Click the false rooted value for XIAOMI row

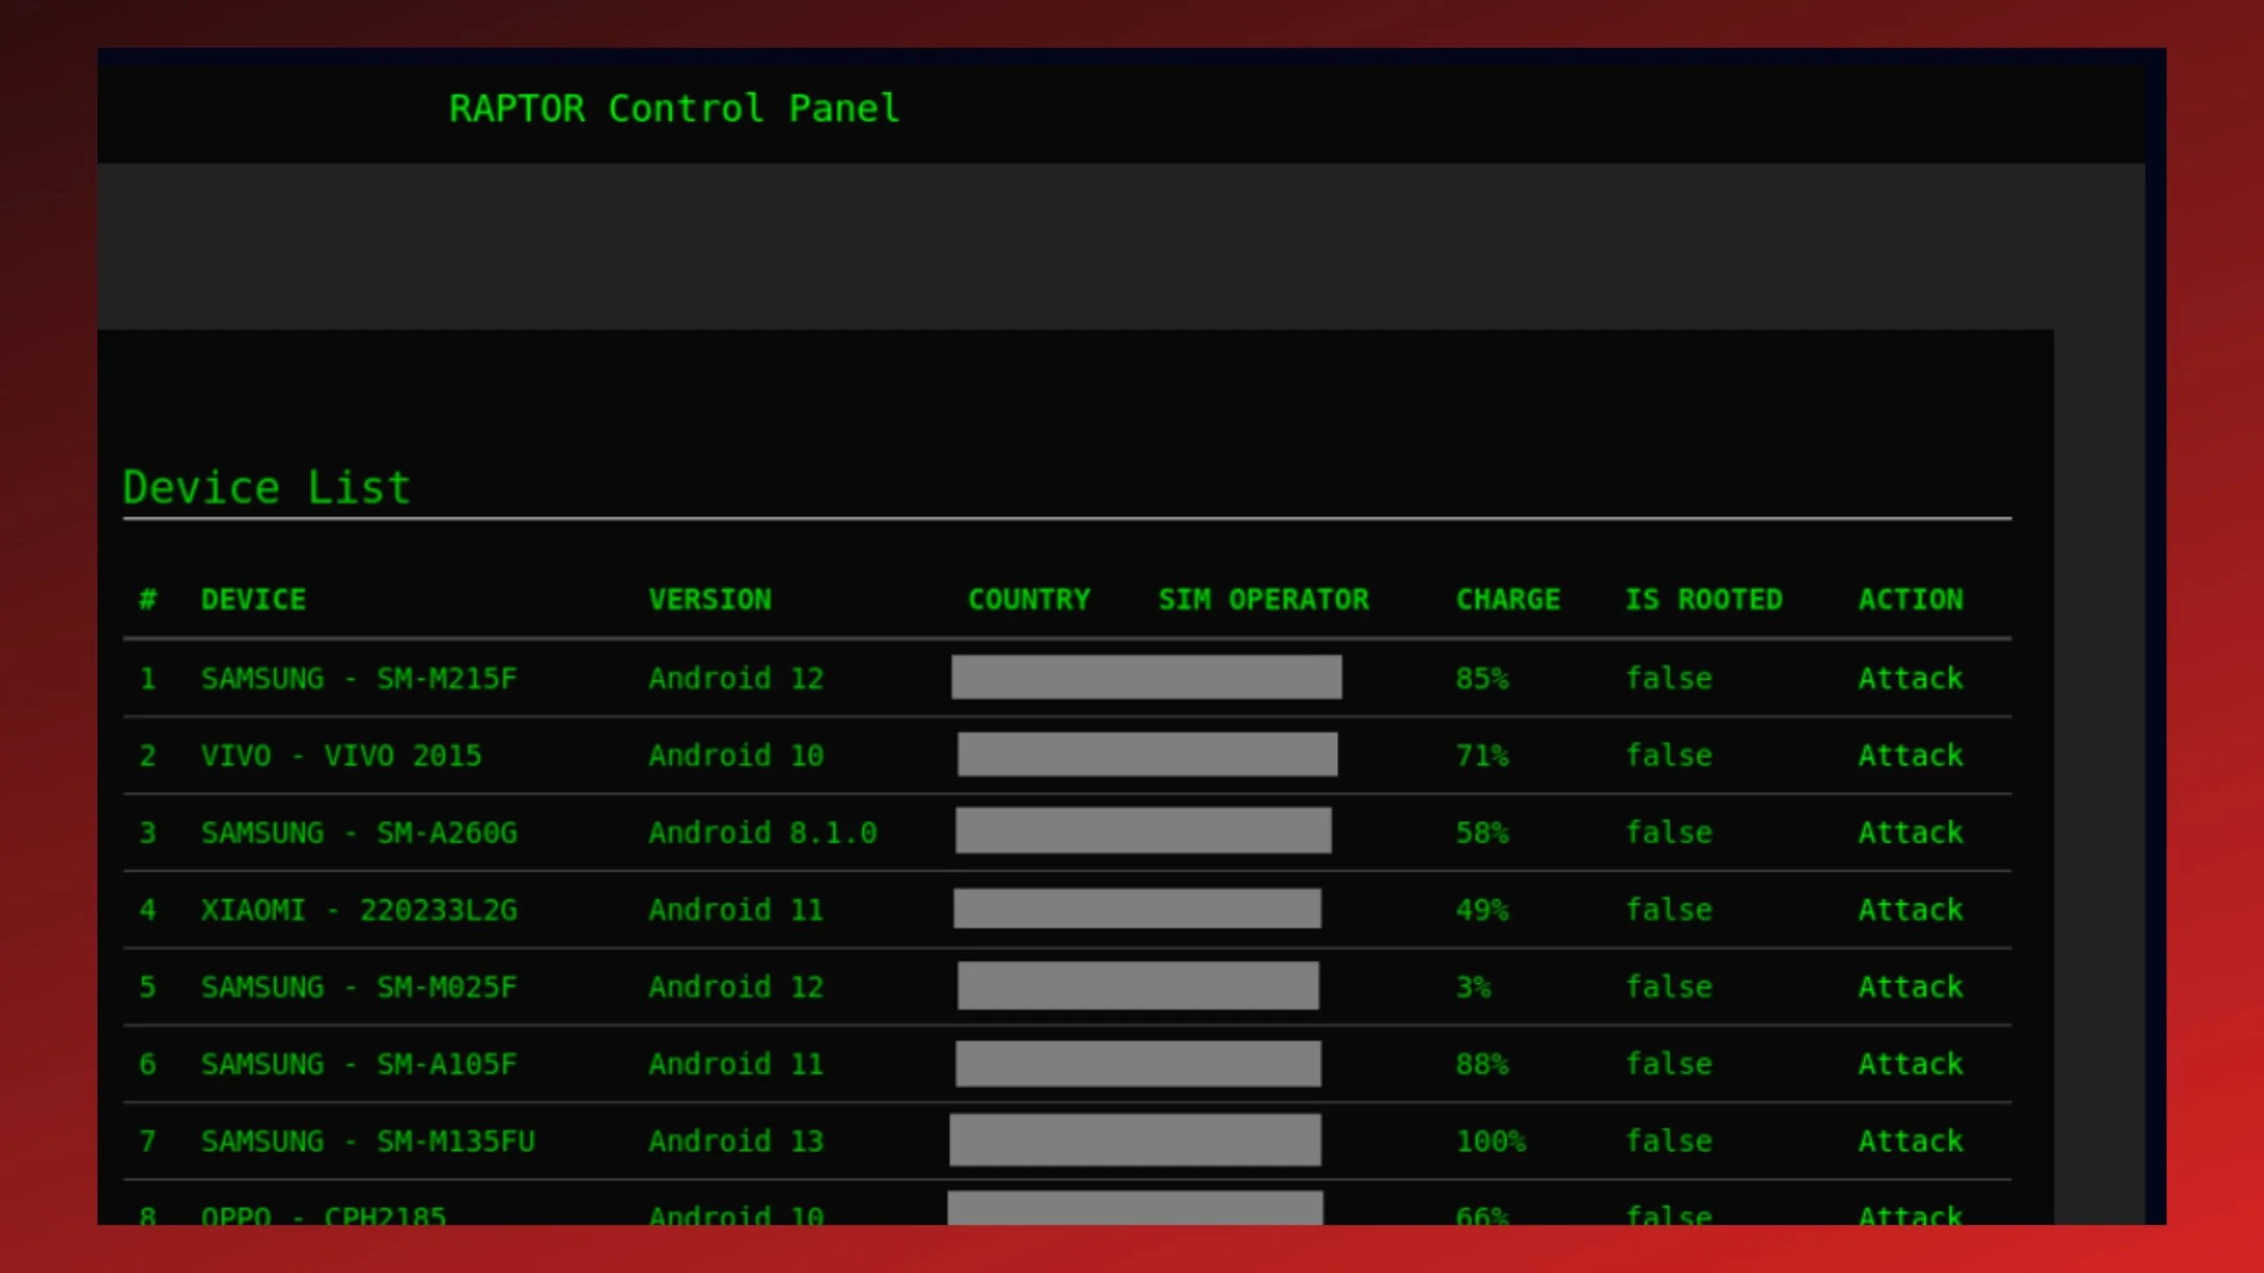point(1670,910)
